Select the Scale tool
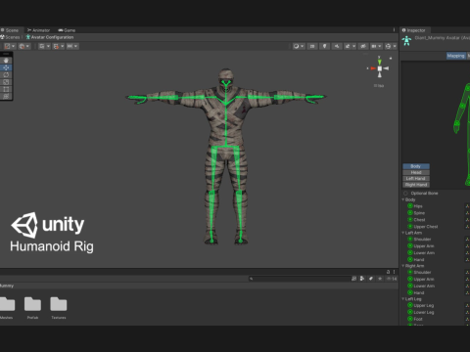The image size is (470, 352). 6,82
